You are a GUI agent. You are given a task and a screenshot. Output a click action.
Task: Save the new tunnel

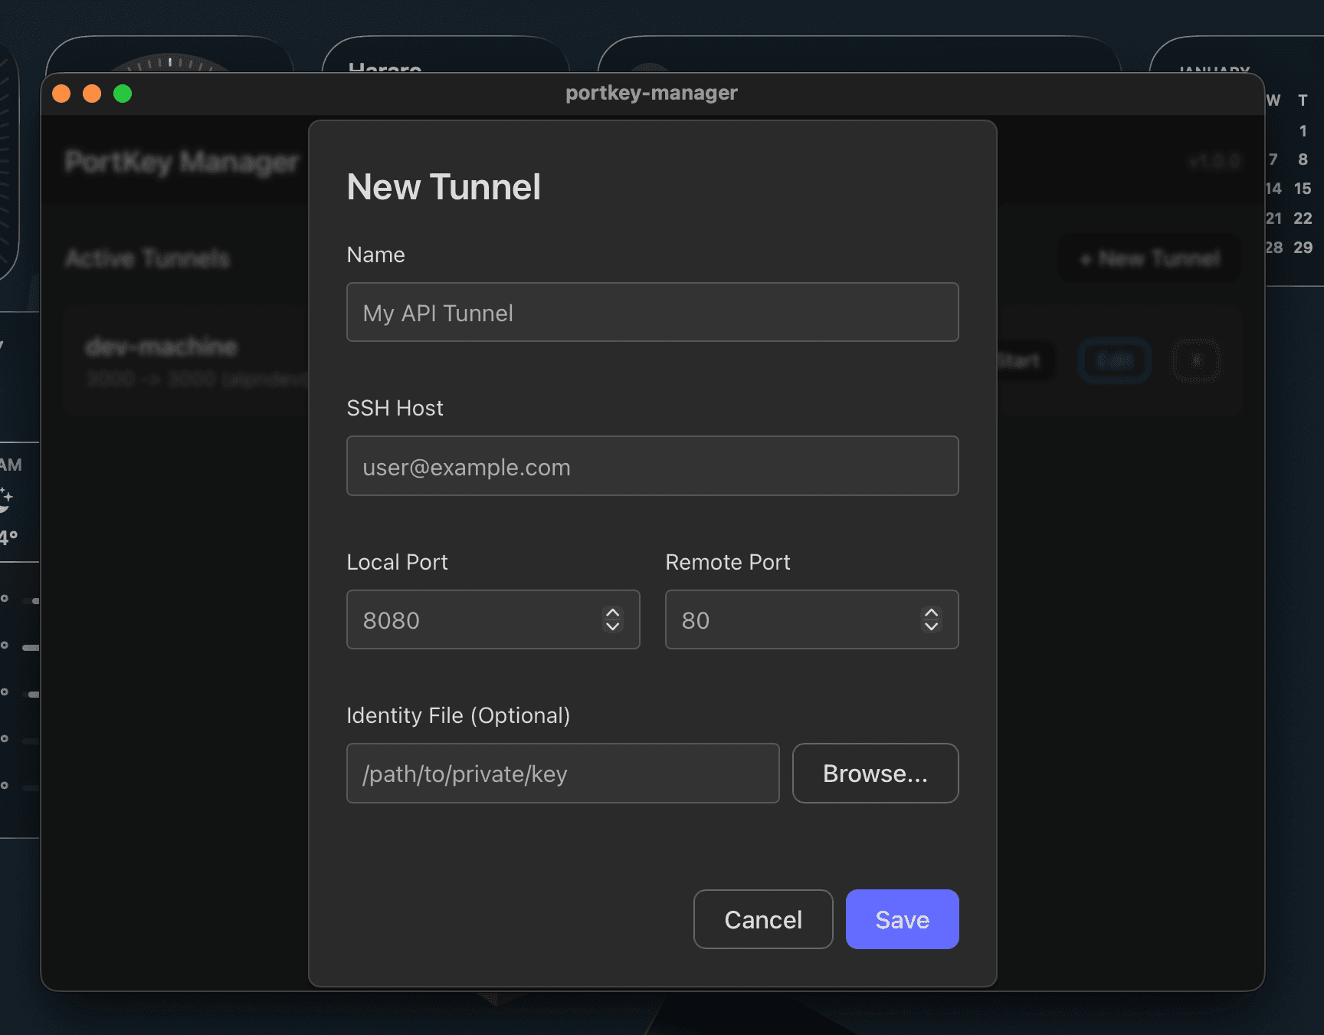point(902,919)
